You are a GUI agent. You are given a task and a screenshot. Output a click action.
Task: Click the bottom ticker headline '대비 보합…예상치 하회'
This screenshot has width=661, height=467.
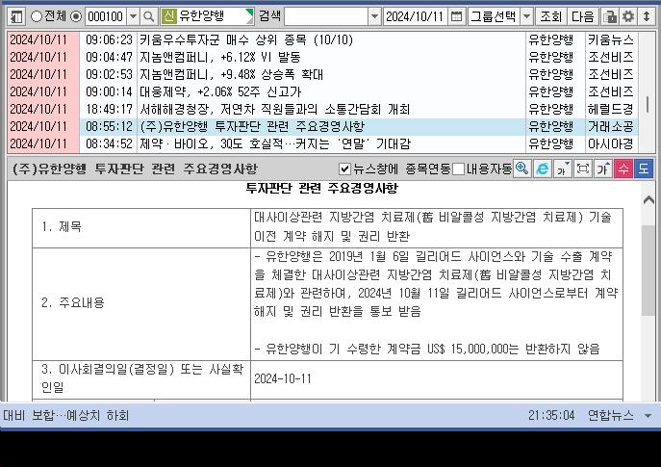pos(65,416)
